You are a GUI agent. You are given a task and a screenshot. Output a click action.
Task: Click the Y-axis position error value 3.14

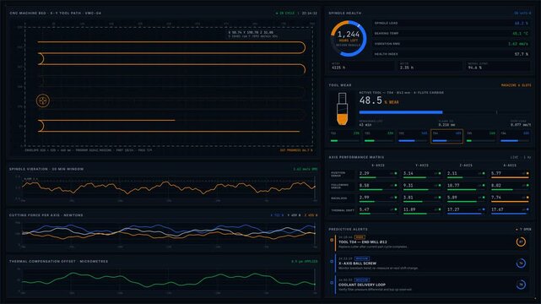[x=408, y=173]
